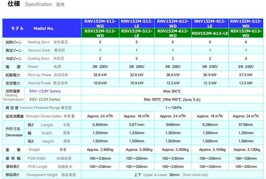
Task: Select Approx. 24 m³/h nitrogen for RNV152M-613-WD
Action: coord(246,116)
